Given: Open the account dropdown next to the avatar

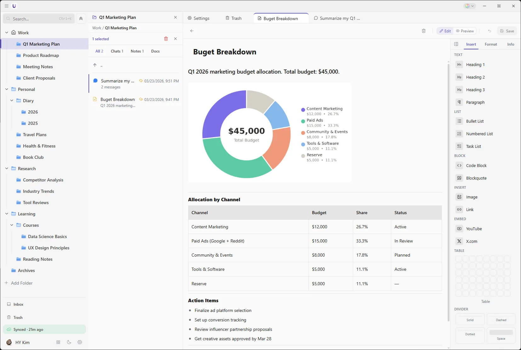Looking at the screenshot, I should click(x=473, y=6).
